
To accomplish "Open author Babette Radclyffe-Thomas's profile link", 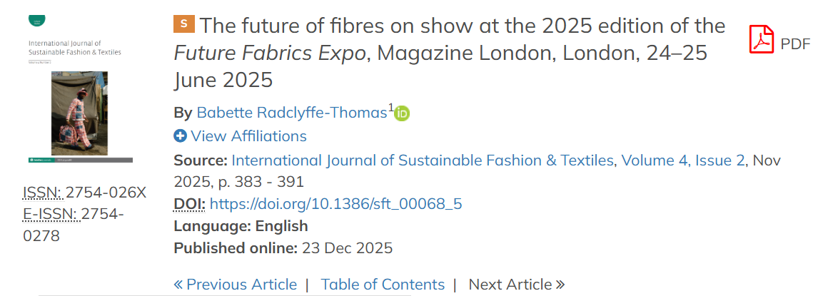I will (291, 113).
